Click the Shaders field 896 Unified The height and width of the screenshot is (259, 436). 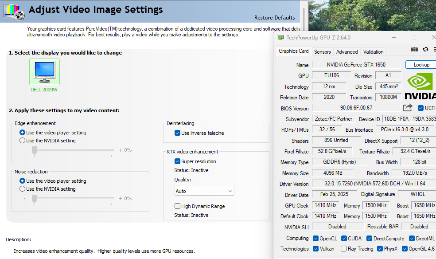(336, 140)
